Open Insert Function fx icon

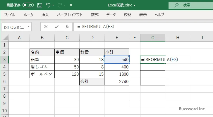(67, 27)
